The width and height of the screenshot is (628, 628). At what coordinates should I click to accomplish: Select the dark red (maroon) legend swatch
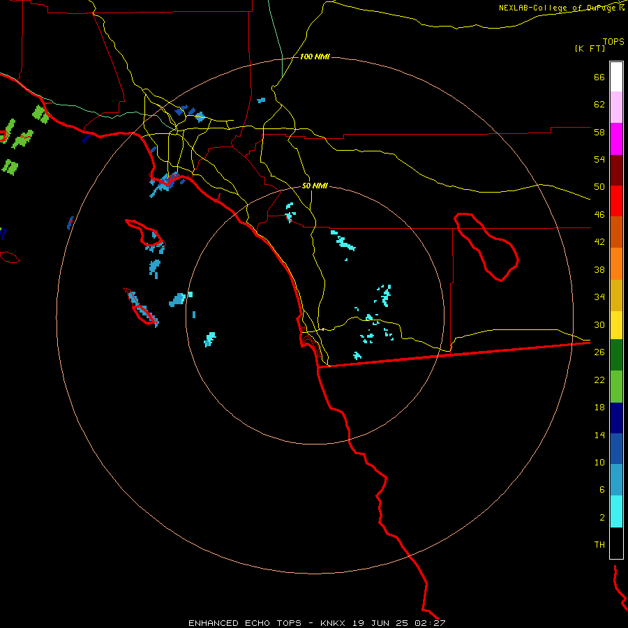616,170
